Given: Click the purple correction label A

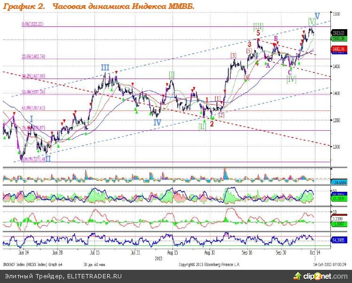Looking at the screenshot, I should pyautogui.click(x=267, y=65).
